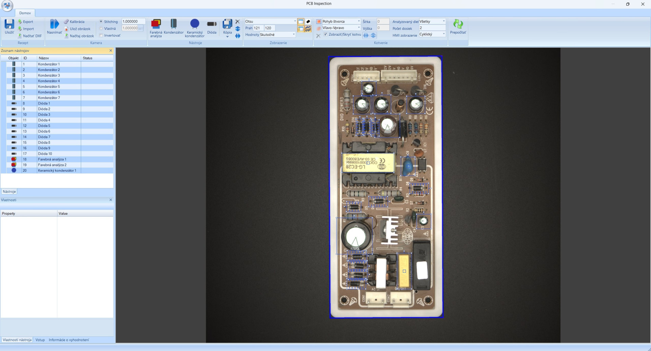The image size is (651, 351).
Task: Open the Informácie o vyhodnotení tab
Action: pyautogui.click(x=69, y=340)
